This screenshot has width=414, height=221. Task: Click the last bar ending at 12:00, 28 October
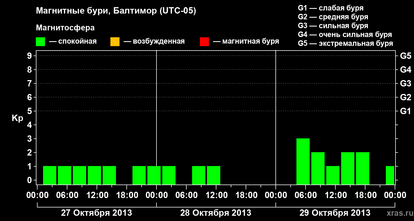click(x=214, y=175)
